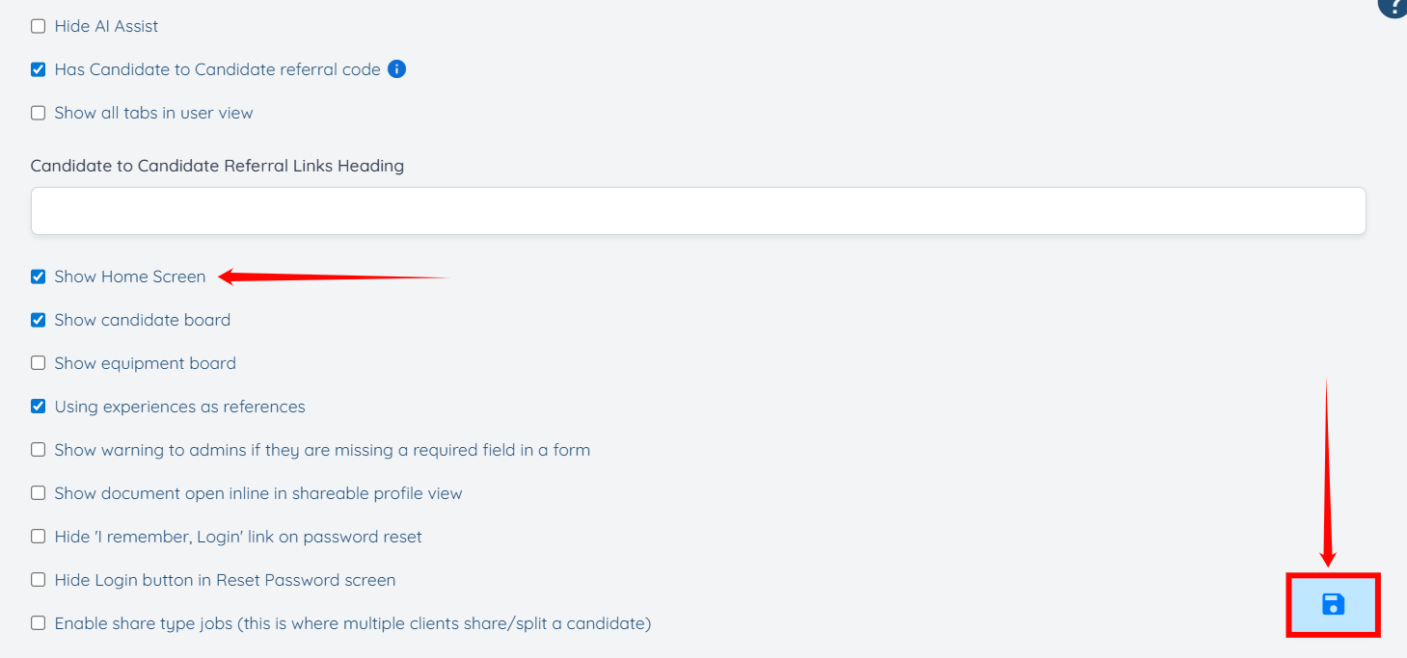
Task: Click the 'Candidate to Candidate Referral Links Heading' label
Action: pos(217,166)
